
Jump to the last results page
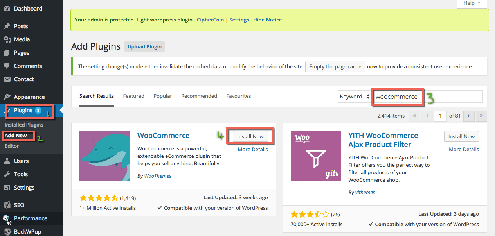(x=482, y=116)
